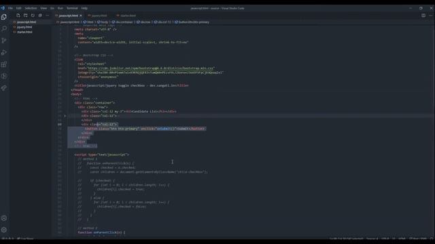Open the View menu

coord(43,8)
